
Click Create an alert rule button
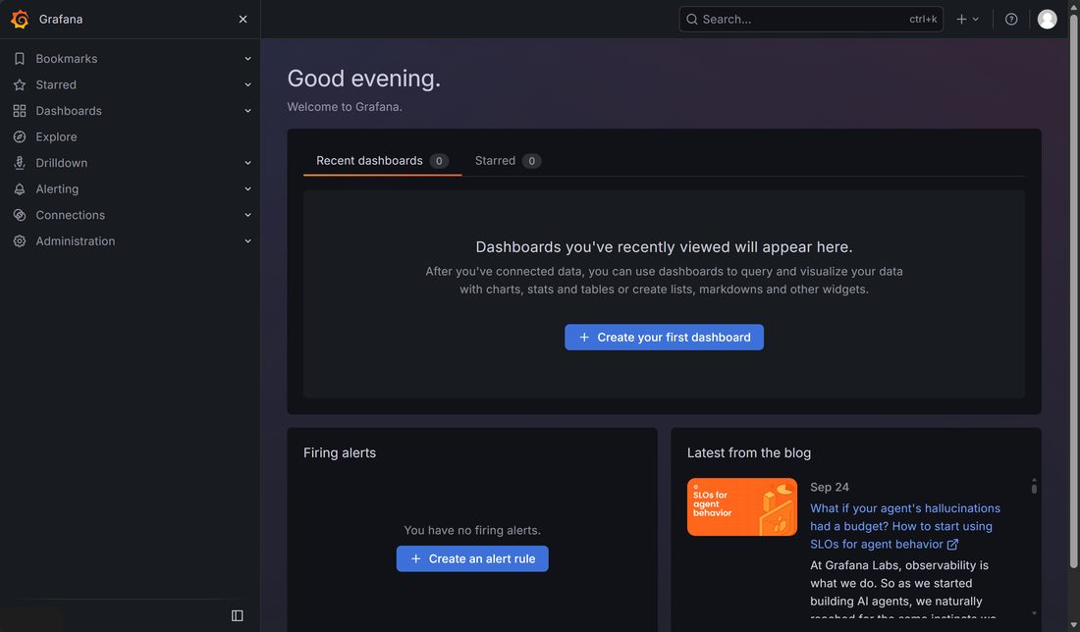pyautogui.click(x=472, y=559)
